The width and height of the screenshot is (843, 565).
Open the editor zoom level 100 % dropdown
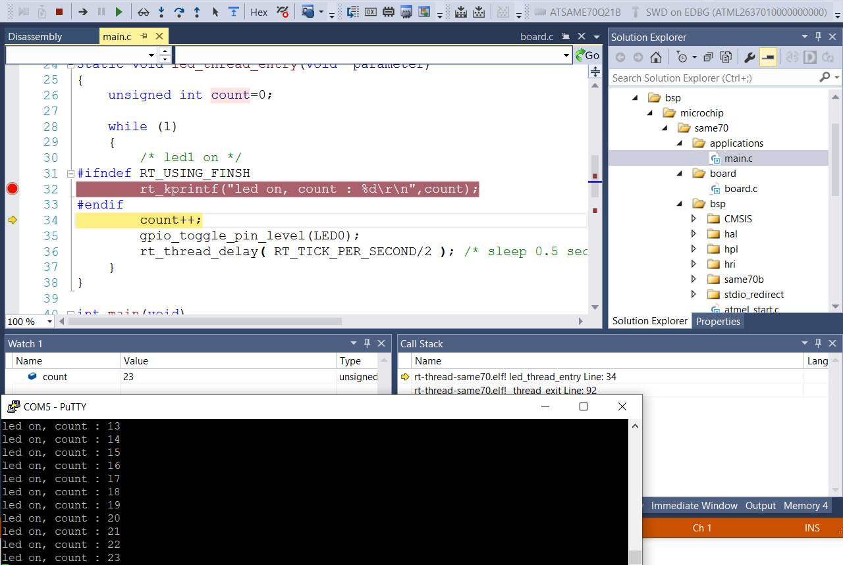coord(49,322)
